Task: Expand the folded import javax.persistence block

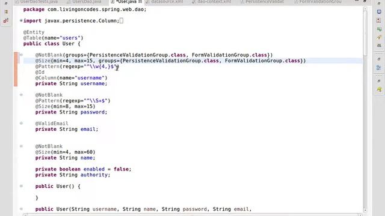Action: 21,21
